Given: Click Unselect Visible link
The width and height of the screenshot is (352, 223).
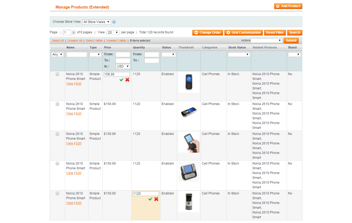Looking at the screenshot, I should (116, 40).
